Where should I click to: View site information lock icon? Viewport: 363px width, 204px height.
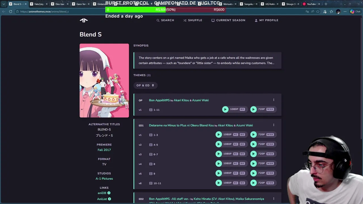click(x=17, y=12)
